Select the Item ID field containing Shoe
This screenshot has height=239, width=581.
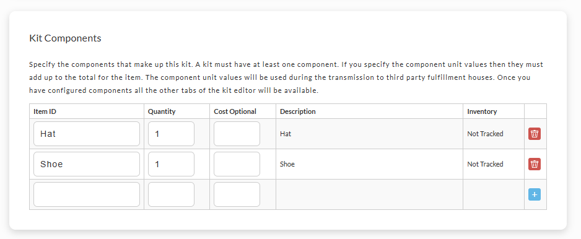[87, 164]
